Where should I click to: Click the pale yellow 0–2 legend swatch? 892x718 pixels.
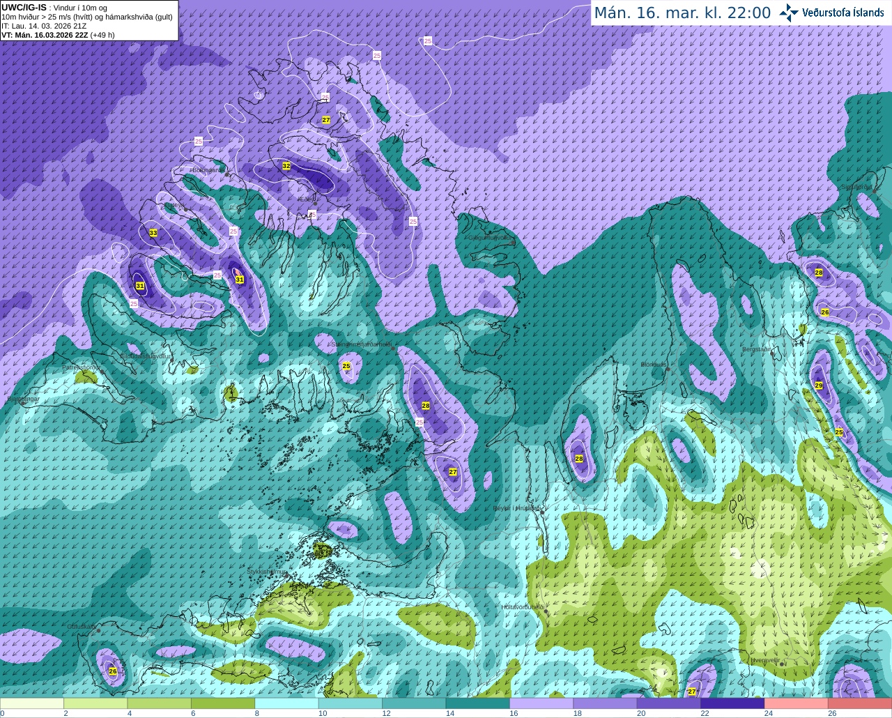(x=32, y=703)
